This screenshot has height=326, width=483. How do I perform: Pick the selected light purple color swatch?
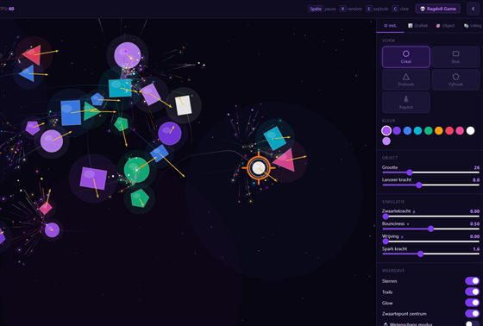pyautogui.click(x=386, y=130)
